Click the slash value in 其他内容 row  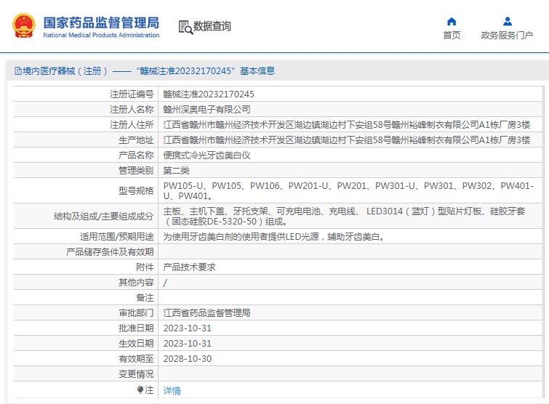165,283
